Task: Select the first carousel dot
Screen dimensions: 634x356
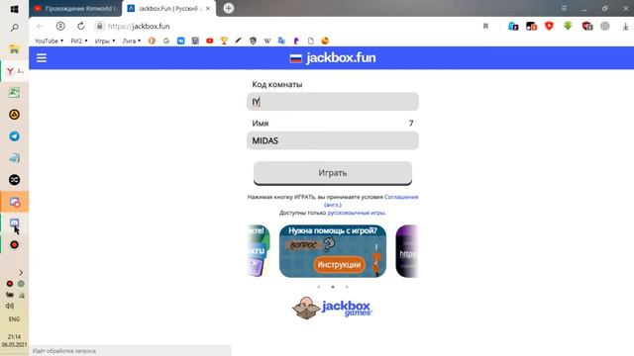Action: click(319, 287)
